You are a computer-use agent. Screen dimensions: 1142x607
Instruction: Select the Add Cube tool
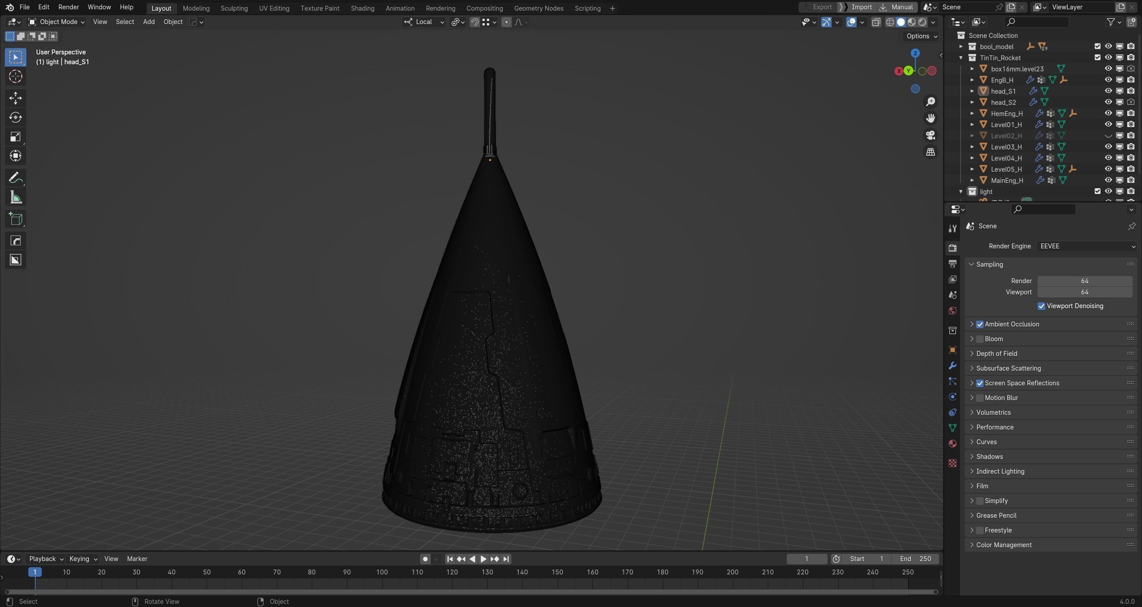(16, 219)
